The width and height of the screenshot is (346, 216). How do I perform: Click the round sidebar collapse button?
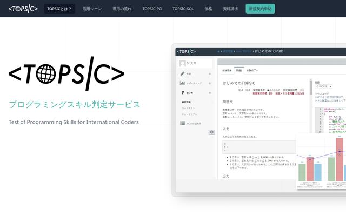tap(211, 132)
